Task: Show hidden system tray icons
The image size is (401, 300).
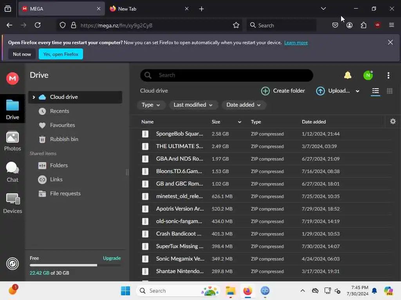Action: tap(303, 291)
